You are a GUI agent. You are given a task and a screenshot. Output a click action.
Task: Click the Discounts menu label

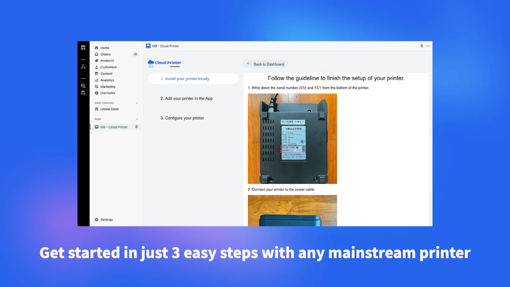pos(108,93)
